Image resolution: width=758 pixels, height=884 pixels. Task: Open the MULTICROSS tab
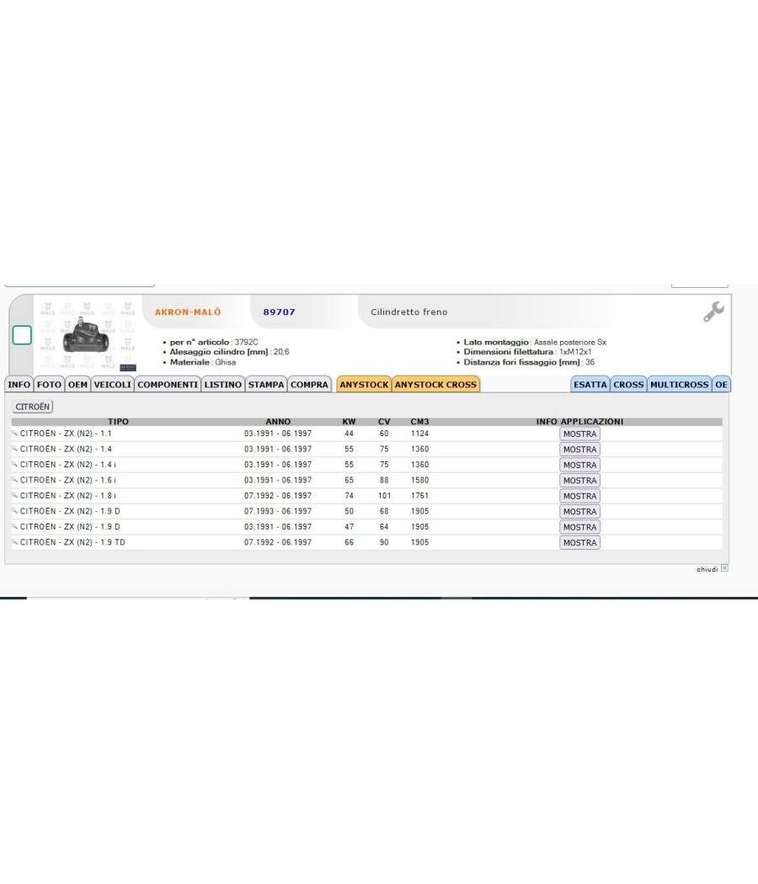click(x=679, y=385)
